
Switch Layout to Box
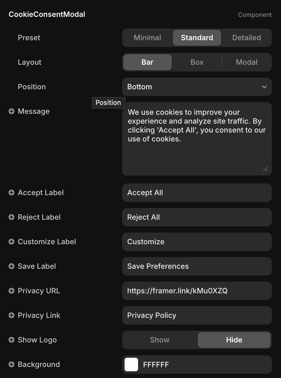(x=197, y=62)
